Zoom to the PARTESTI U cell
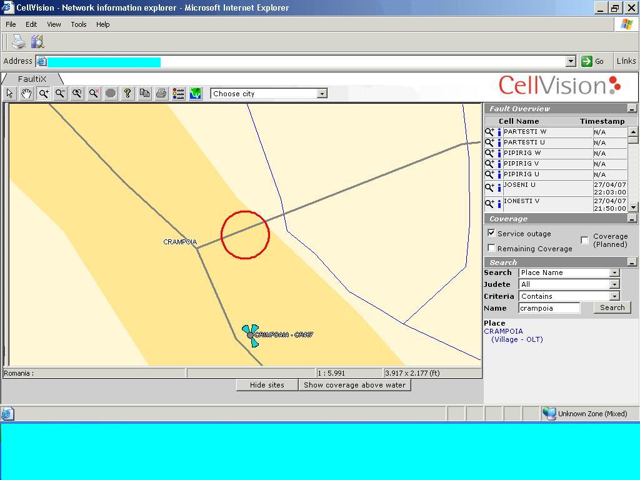The width and height of the screenshot is (640, 480). tap(489, 142)
